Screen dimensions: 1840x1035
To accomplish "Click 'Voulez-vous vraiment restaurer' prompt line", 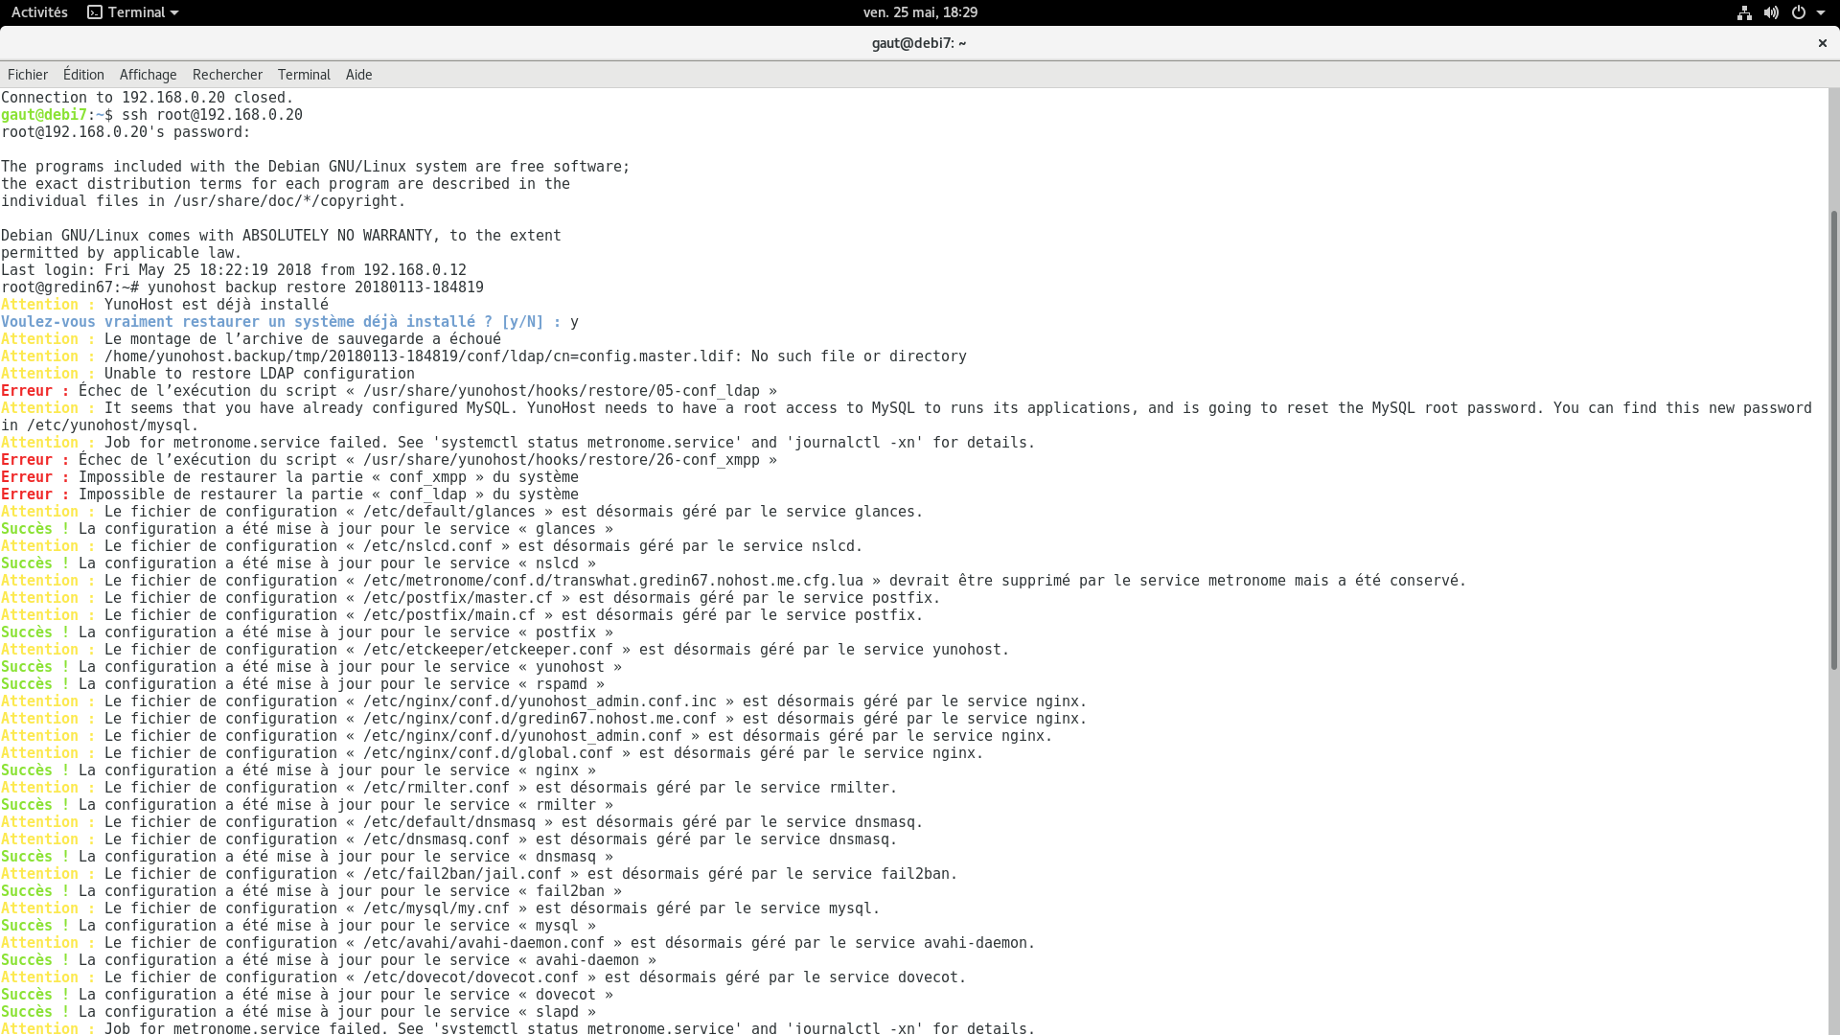I will tap(289, 322).
